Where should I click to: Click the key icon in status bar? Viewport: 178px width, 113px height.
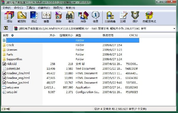coord(8,109)
